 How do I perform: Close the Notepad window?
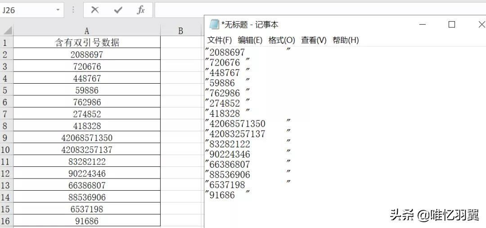coord(481,24)
